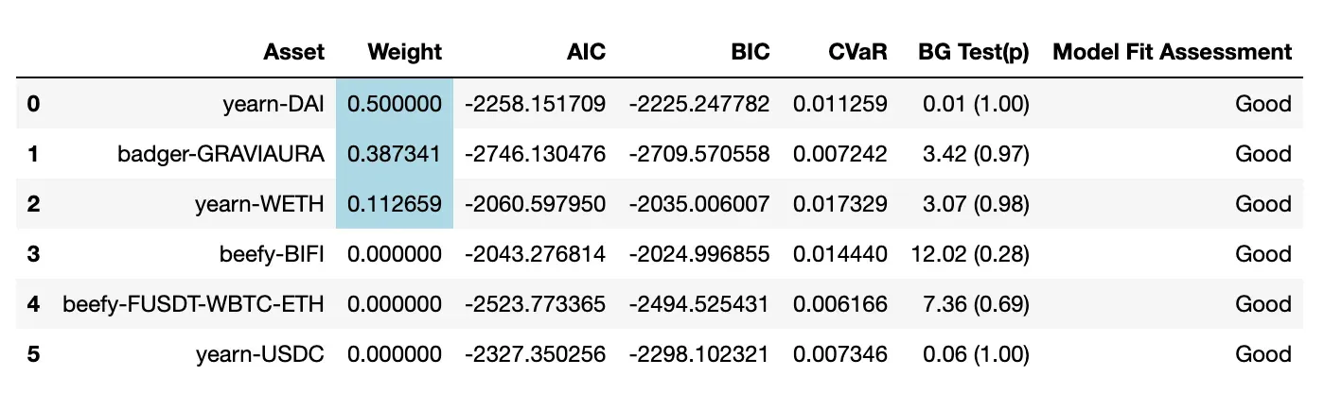Image resolution: width=1342 pixels, height=393 pixels.
Task: Click the highlighted 0.112659 weight cell
Action: click(x=395, y=203)
